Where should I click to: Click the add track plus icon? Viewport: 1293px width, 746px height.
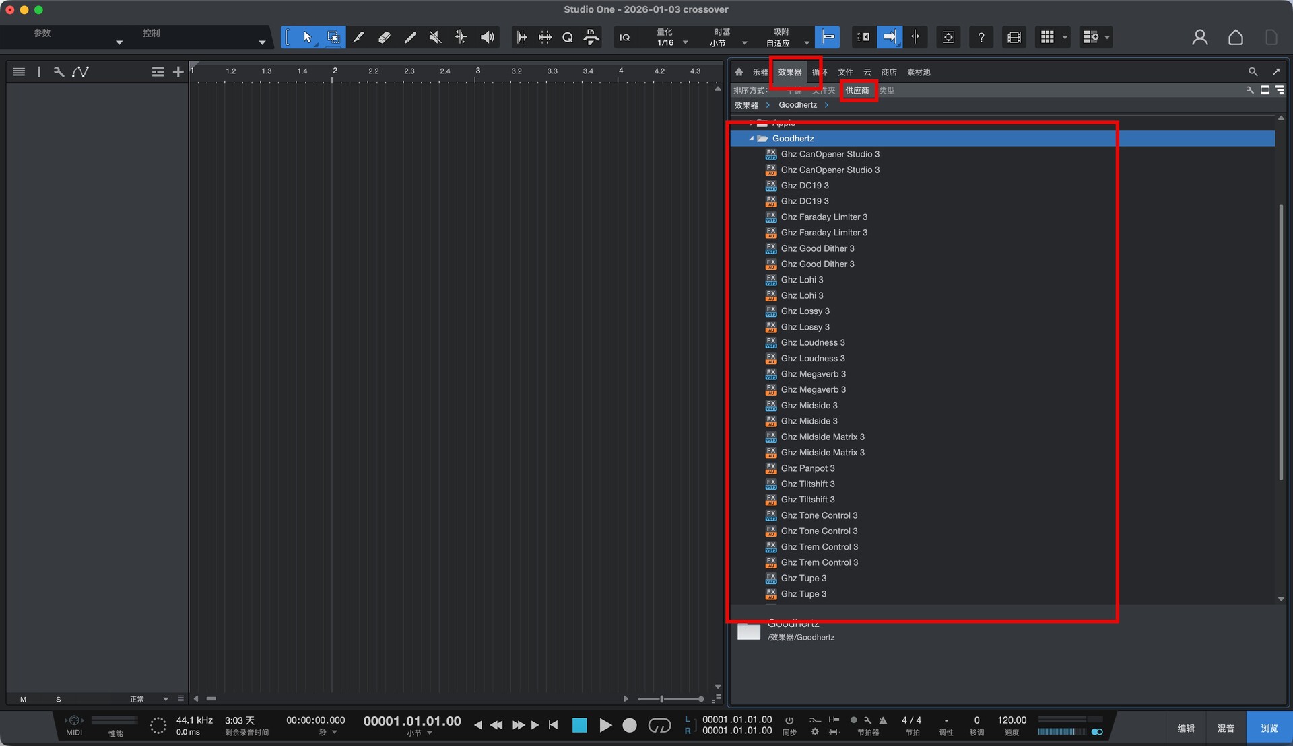coord(178,72)
